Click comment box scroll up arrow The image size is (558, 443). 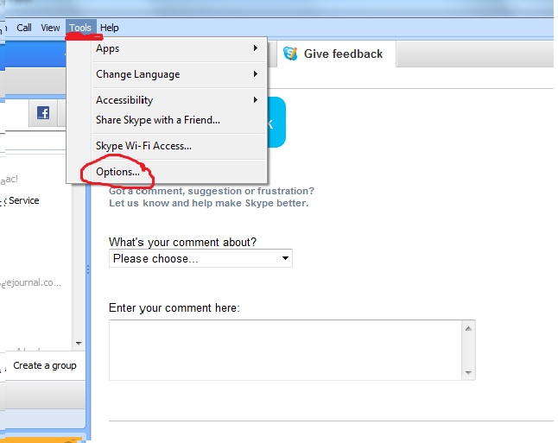468,328
